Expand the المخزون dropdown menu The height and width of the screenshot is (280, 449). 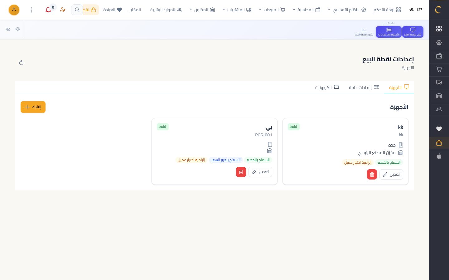[202, 10]
